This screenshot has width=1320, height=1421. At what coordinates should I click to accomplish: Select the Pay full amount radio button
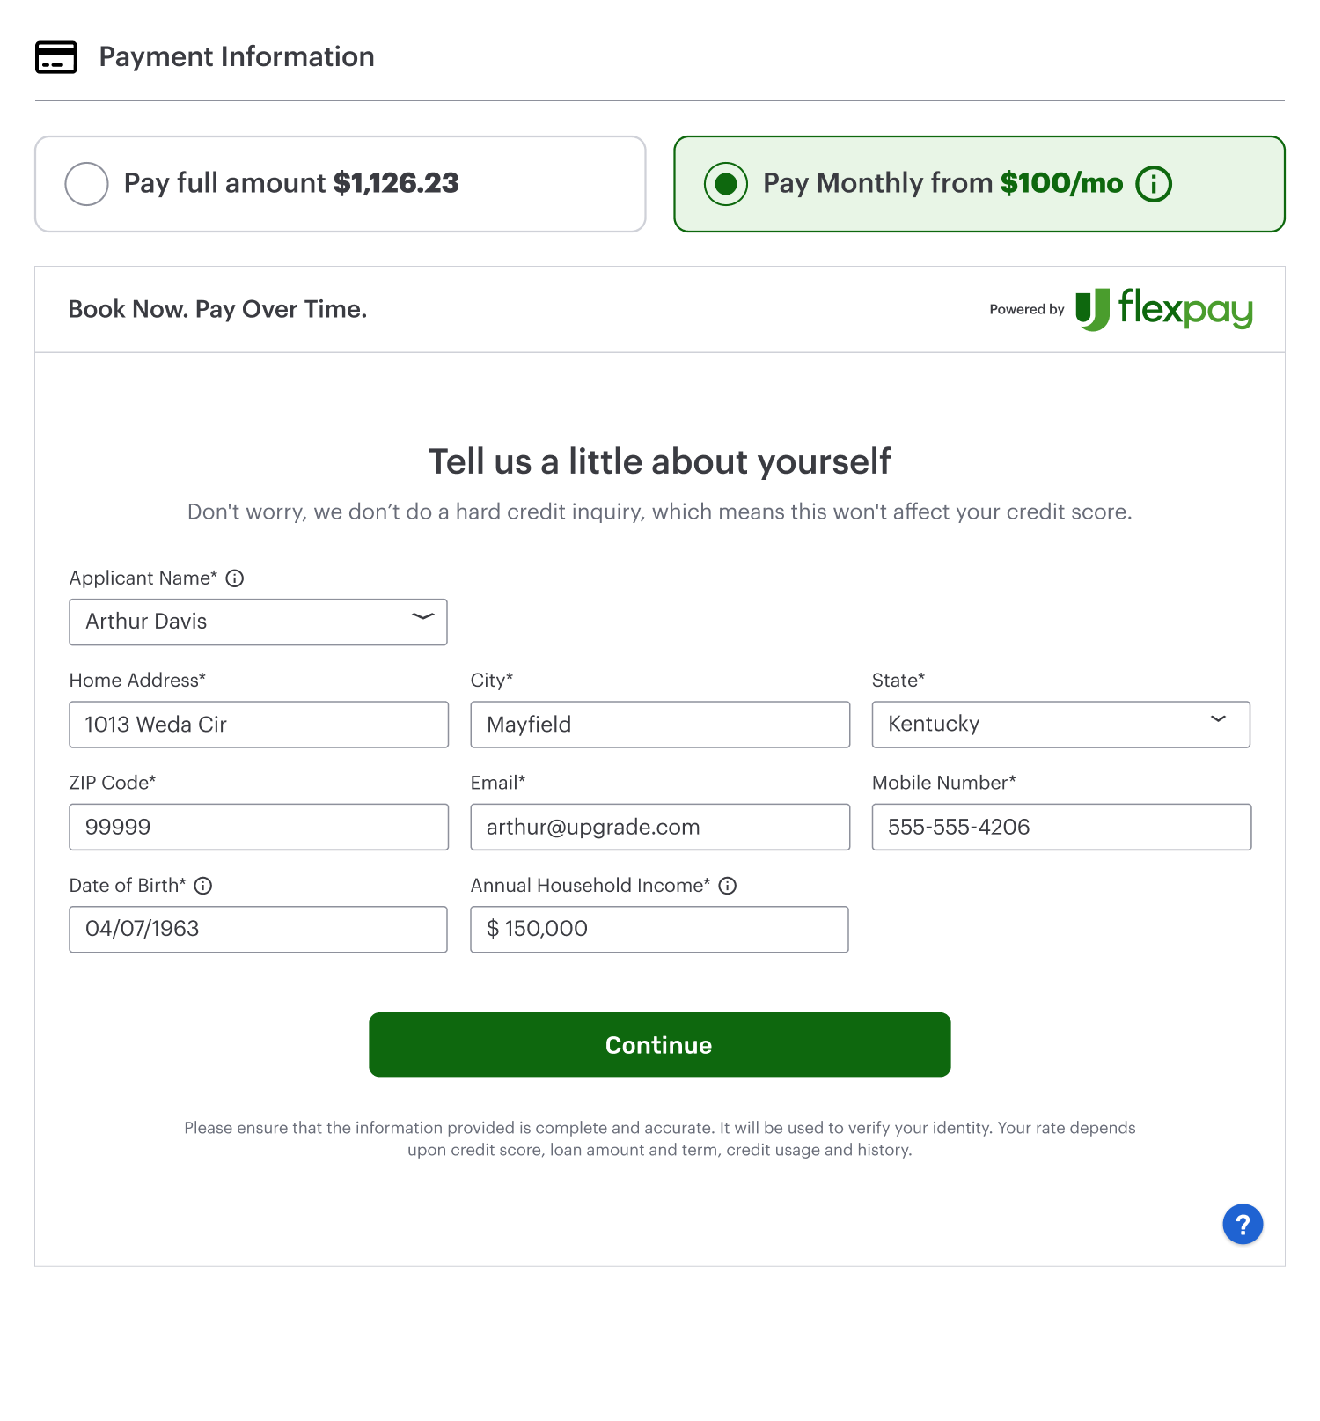87,184
